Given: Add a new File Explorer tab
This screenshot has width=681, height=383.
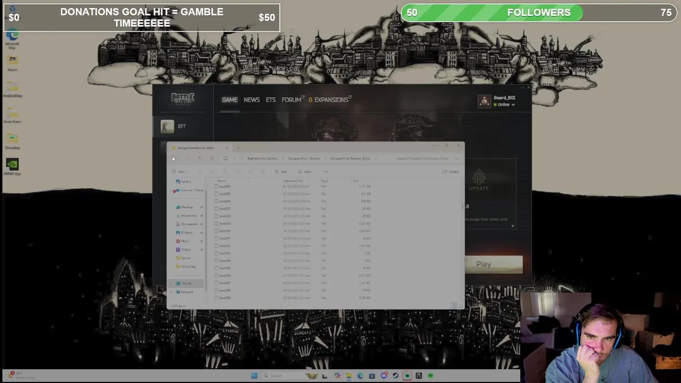Looking at the screenshot, I should click(238, 147).
